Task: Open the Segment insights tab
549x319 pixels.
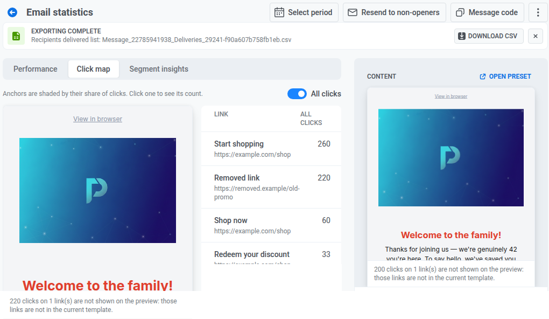Action: (x=159, y=69)
